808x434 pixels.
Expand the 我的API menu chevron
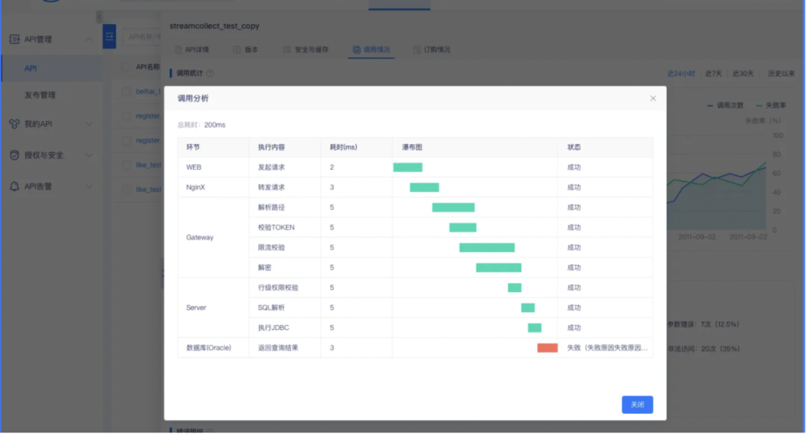(89, 124)
